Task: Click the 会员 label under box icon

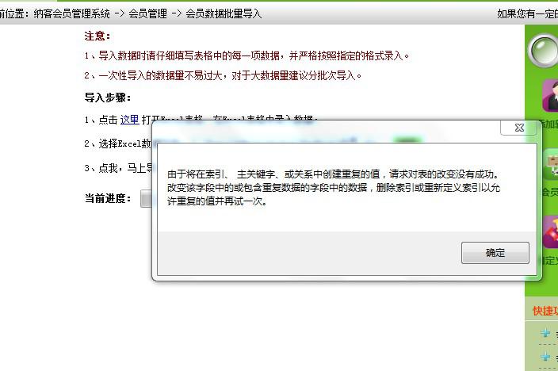Action: [x=550, y=193]
